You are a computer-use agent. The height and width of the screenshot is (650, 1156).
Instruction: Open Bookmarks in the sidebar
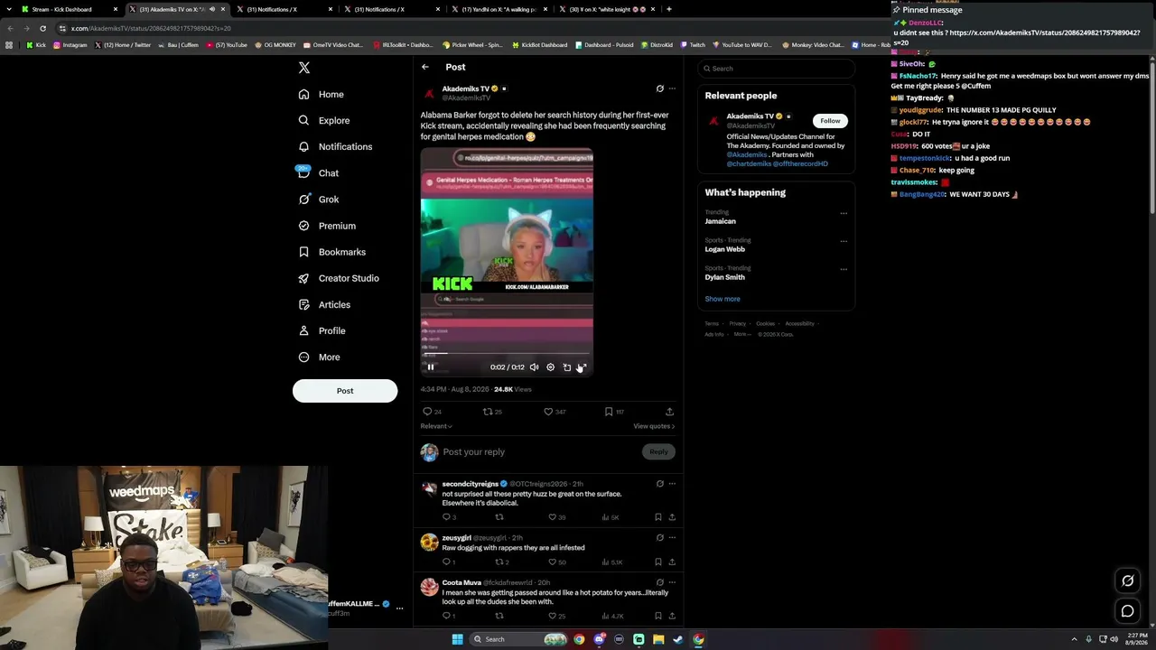click(331, 252)
